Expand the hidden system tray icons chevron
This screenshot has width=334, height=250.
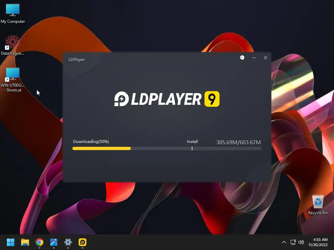284,242
